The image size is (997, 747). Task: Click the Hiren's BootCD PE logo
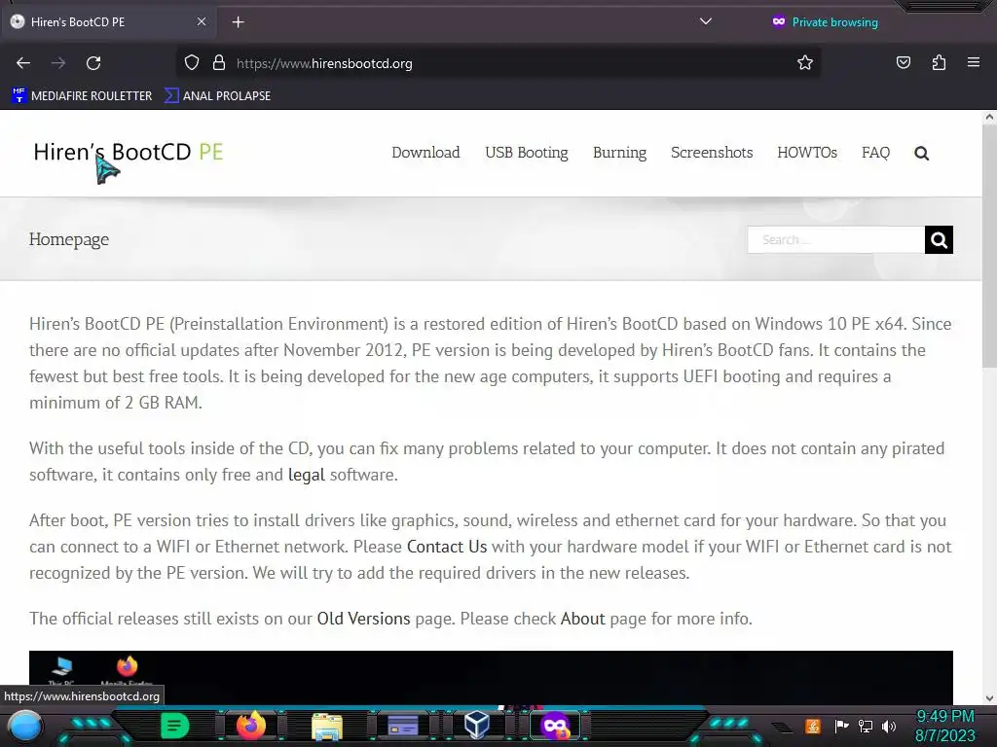(129, 152)
